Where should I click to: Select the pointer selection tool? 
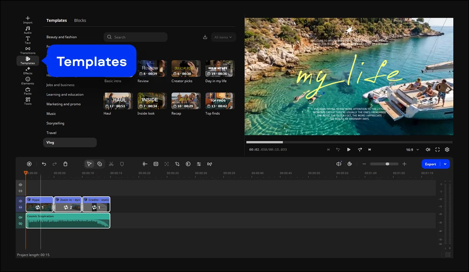click(x=89, y=164)
